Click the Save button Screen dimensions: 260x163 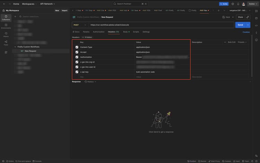coord(226,17)
